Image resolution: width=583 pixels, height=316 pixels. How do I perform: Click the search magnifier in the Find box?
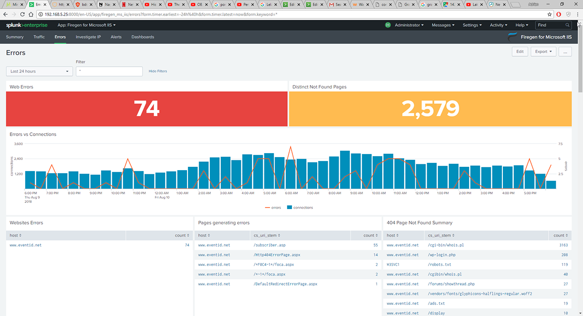point(567,25)
